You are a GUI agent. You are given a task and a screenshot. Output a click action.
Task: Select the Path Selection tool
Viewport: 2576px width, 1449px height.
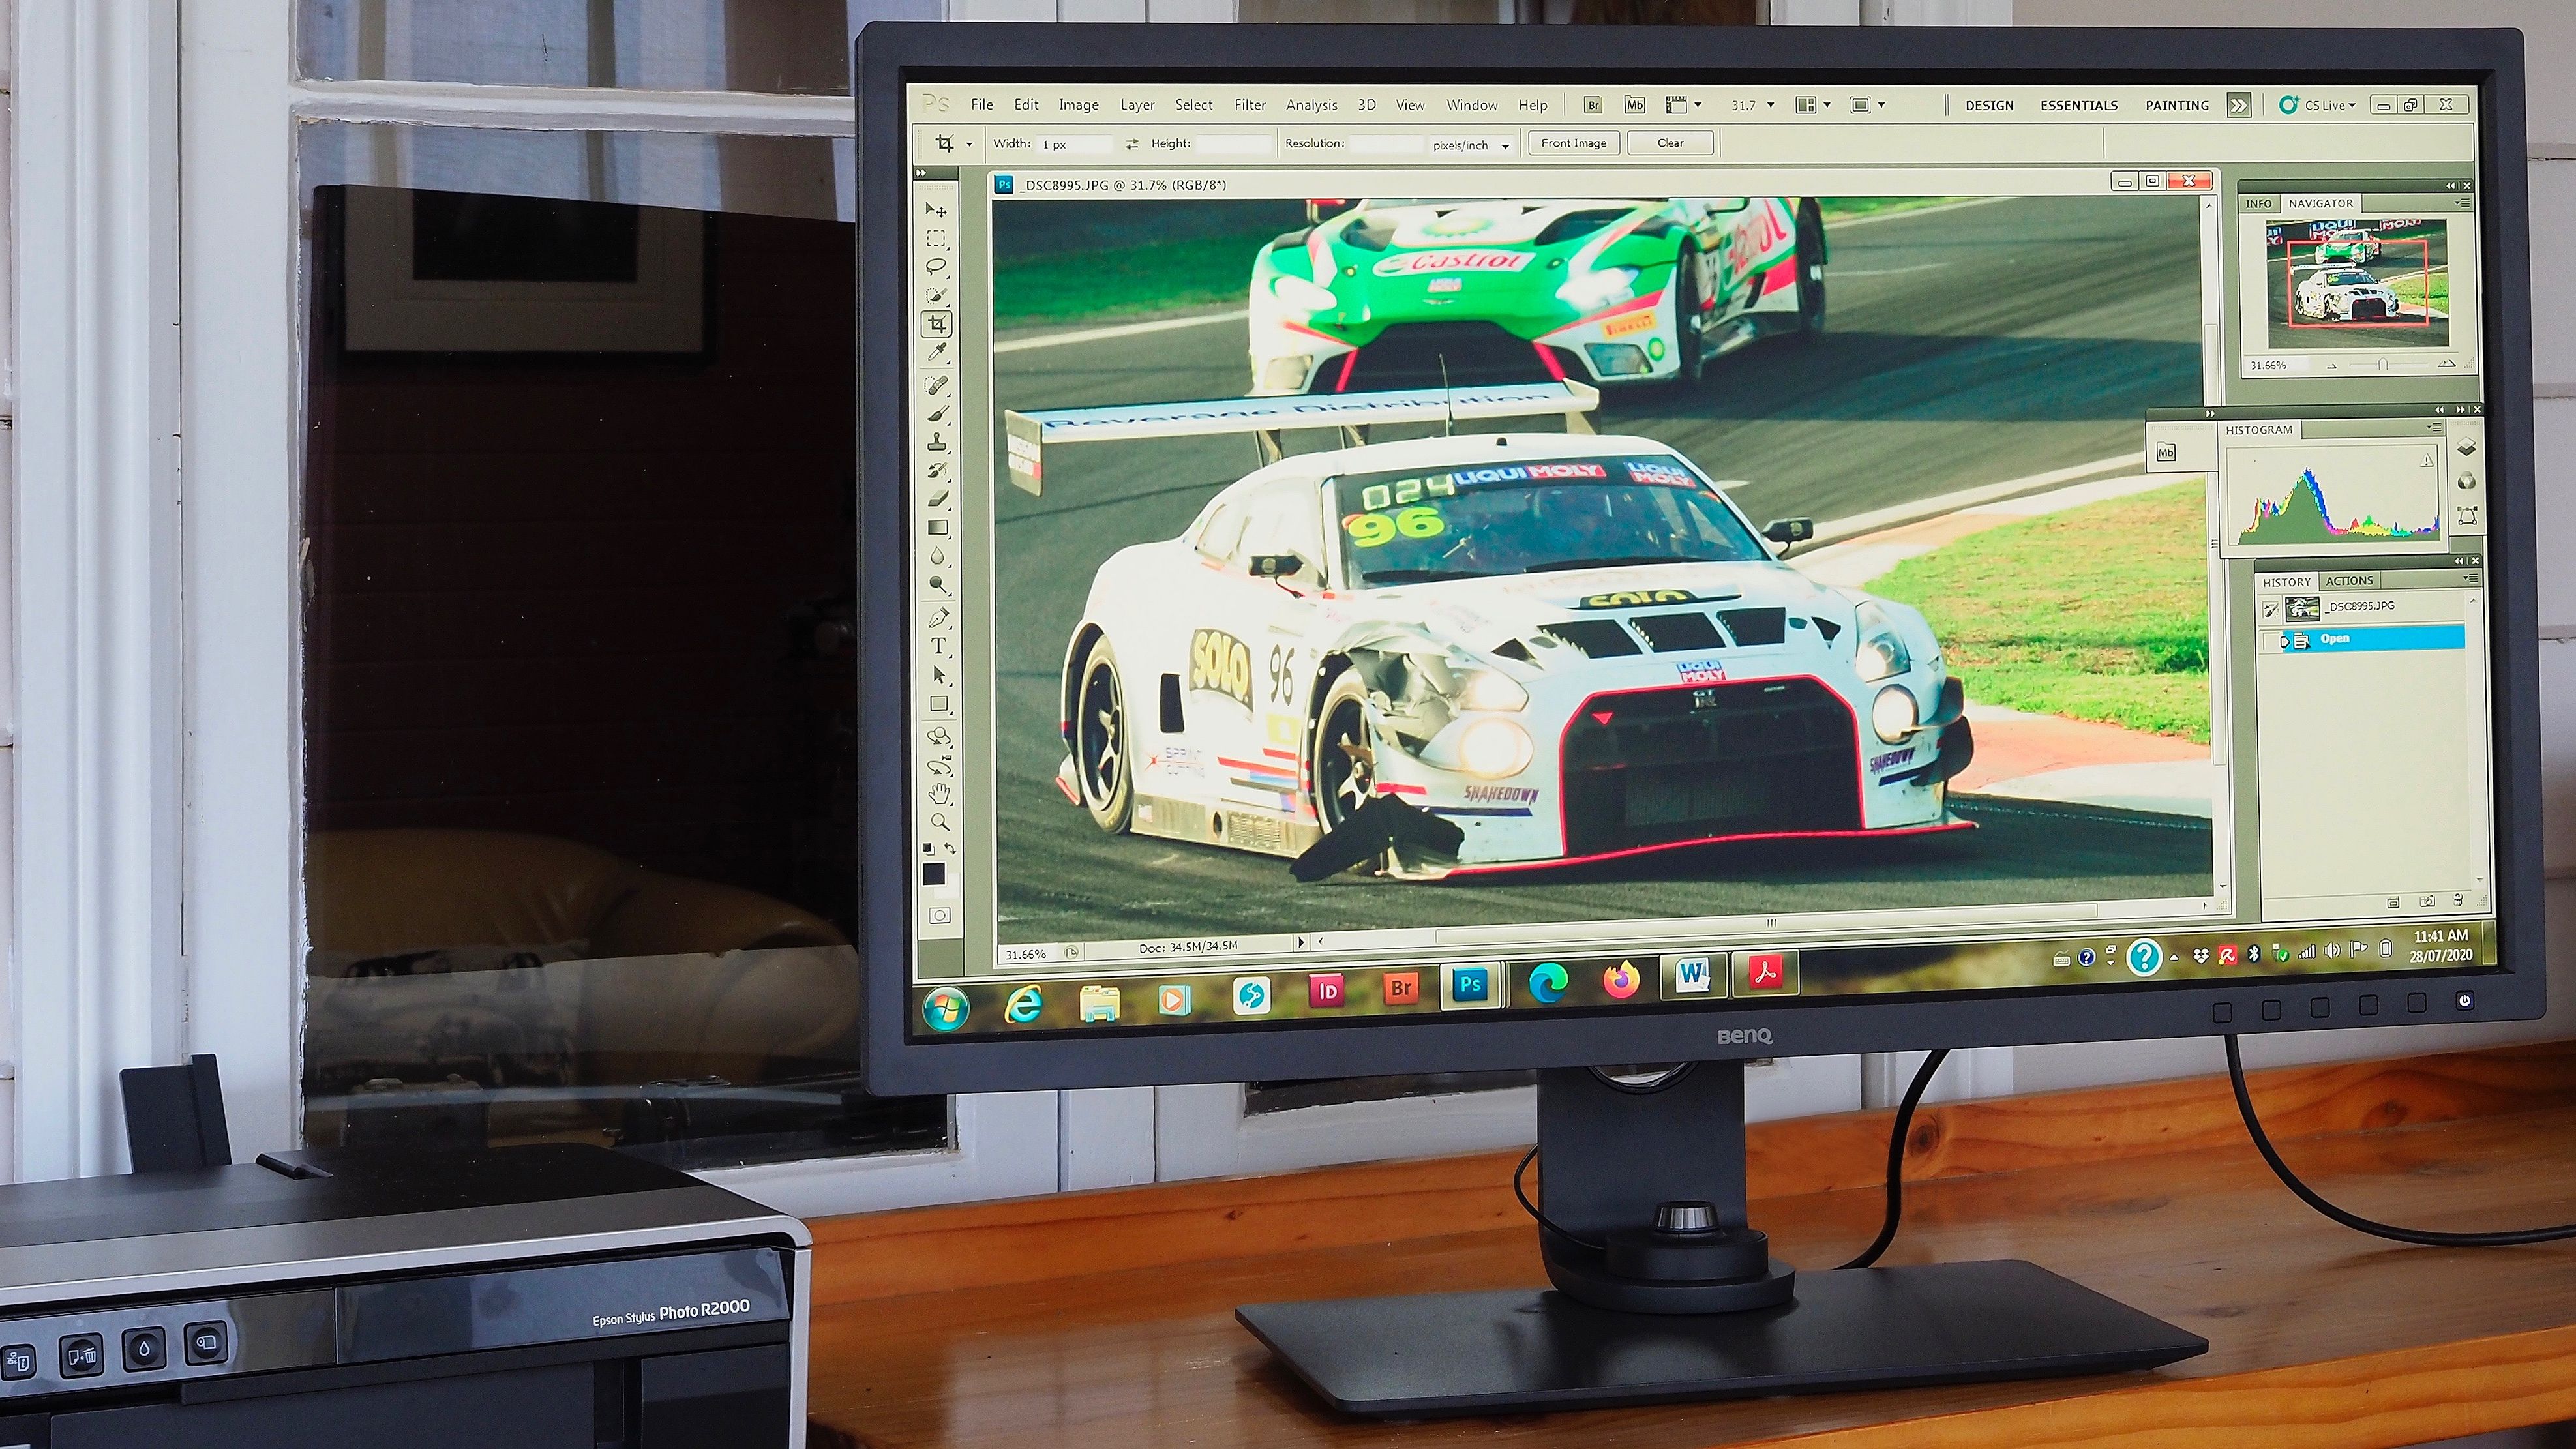tap(939, 675)
